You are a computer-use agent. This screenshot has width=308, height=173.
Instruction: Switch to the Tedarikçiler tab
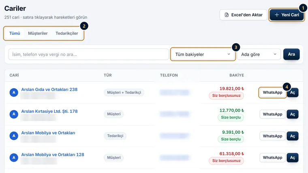[x=67, y=33]
